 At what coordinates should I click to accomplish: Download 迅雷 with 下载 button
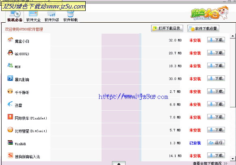[216, 104]
